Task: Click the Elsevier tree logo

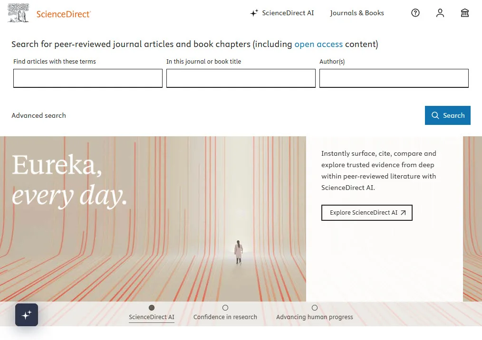Action: pos(18,12)
